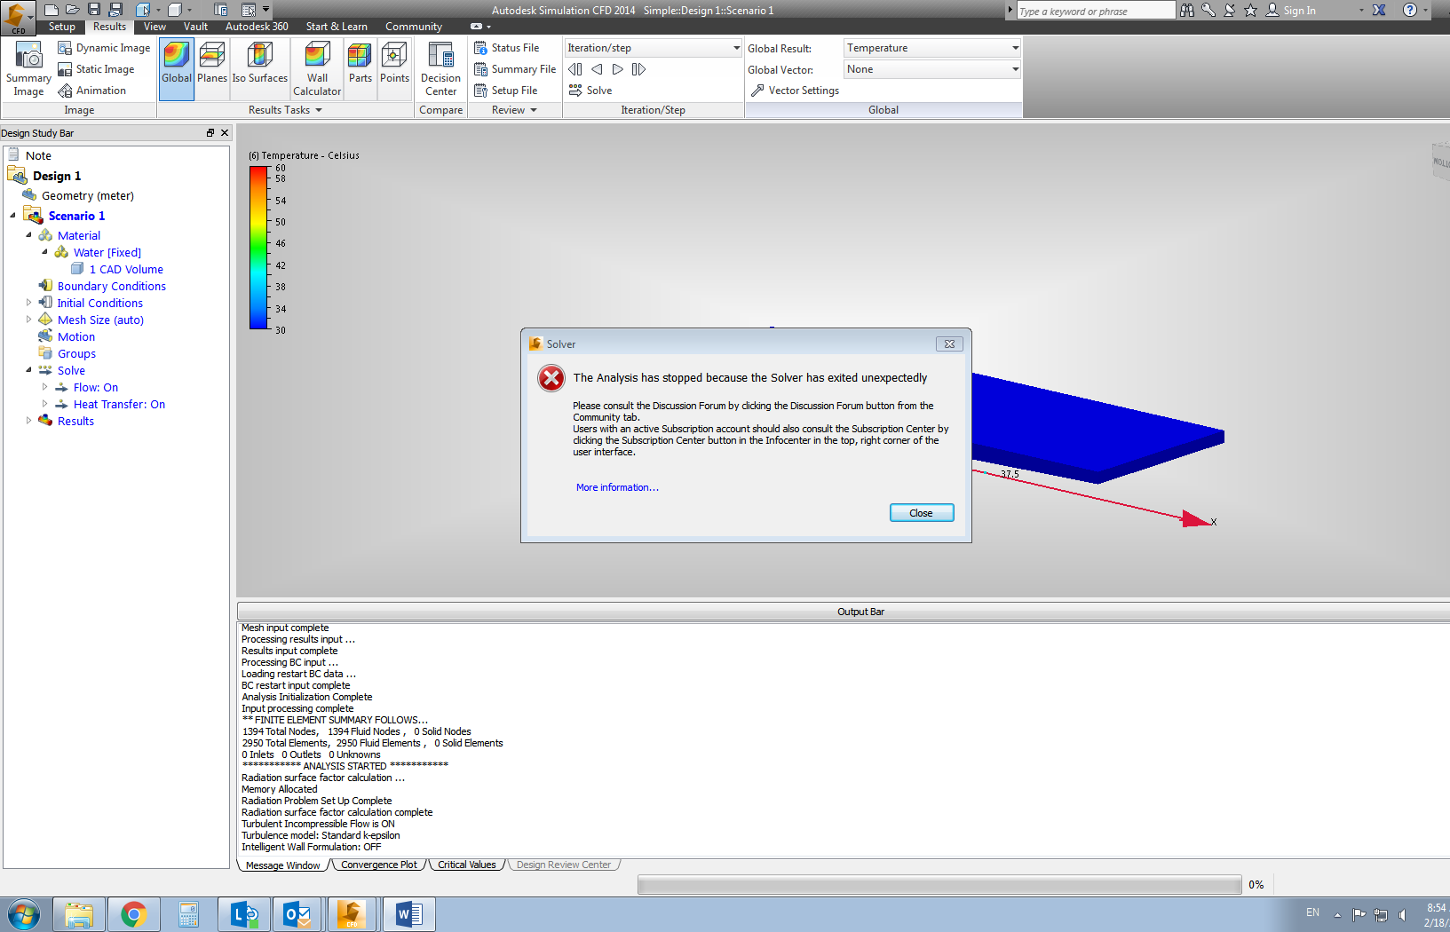Switch to the View ribbon tab
Image resolution: width=1450 pixels, height=932 pixels.
tap(155, 27)
